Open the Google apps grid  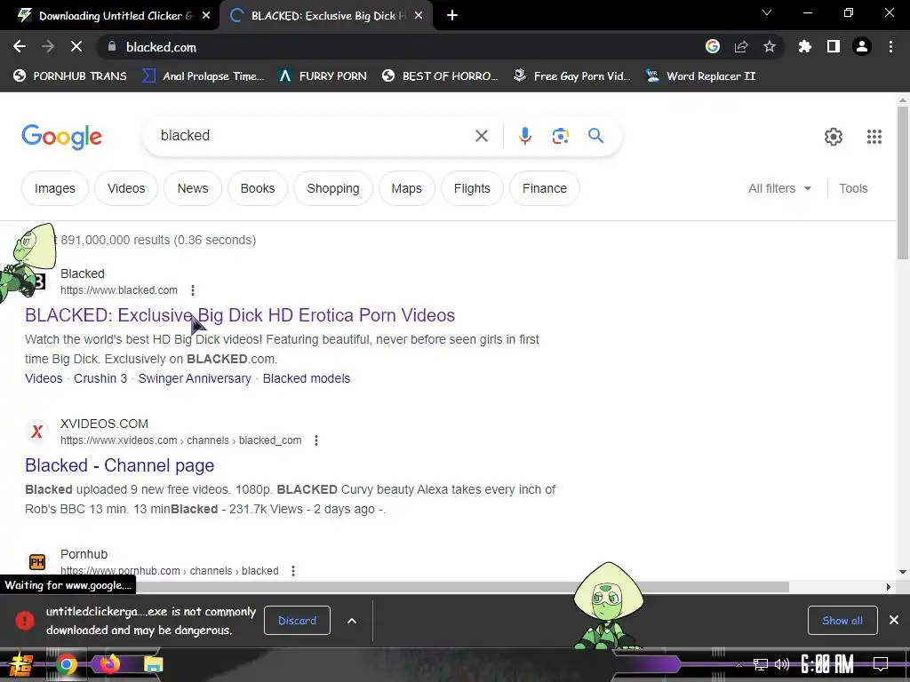click(874, 137)
